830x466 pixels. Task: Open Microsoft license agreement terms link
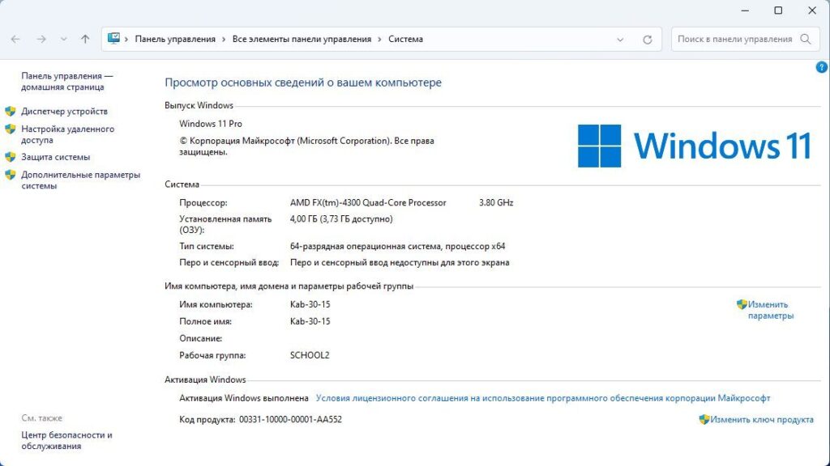[542, 398]
